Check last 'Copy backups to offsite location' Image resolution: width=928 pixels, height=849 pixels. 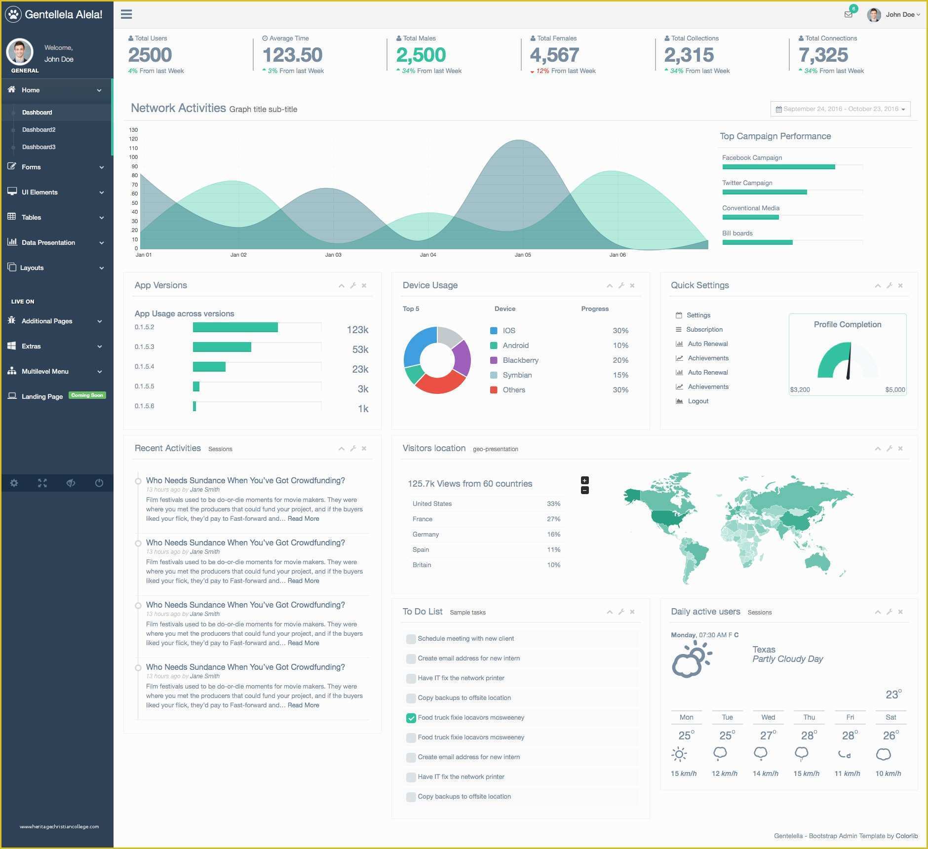[x=411, y=797]
